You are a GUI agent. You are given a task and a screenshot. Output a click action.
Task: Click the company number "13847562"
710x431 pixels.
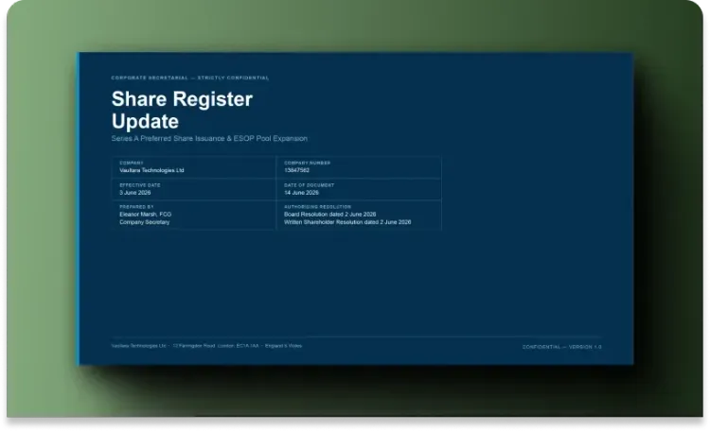coord(296,170)
